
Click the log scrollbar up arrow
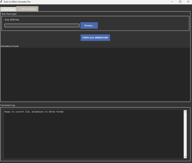pos(185,111)
